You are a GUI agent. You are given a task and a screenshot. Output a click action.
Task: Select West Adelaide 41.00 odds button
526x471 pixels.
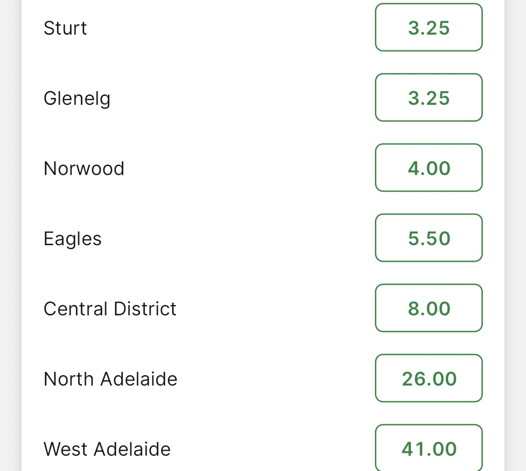point(429,448)
